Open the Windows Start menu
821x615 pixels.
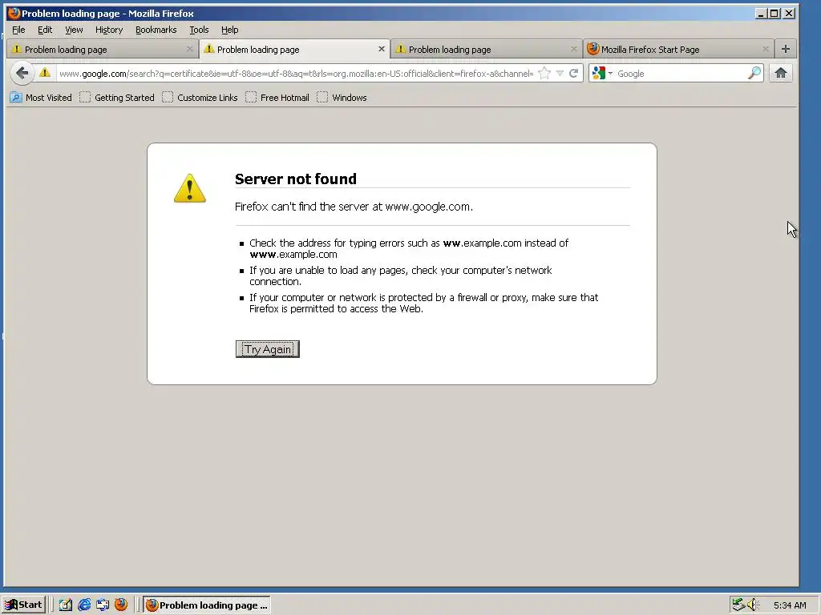click(x=23, y=605)
